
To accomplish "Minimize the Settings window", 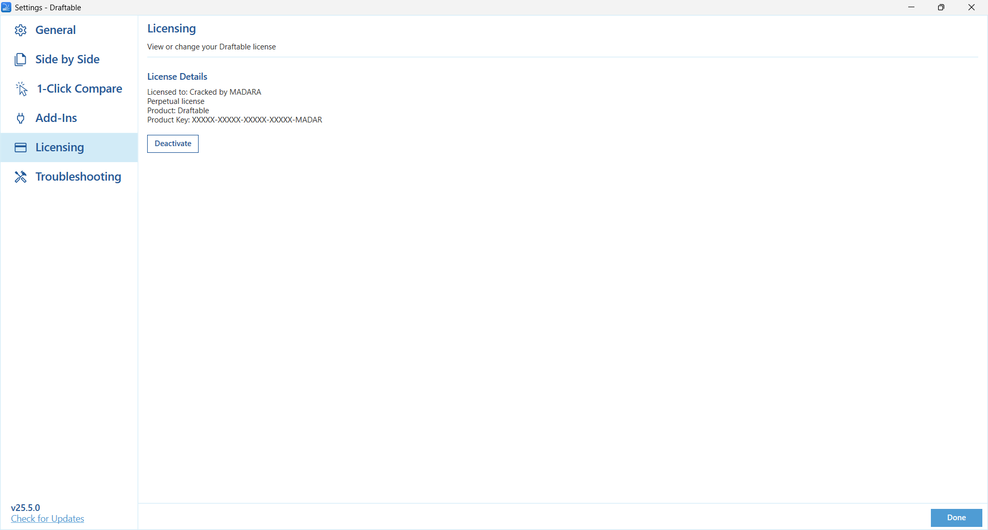I will [x=911, y=7].
